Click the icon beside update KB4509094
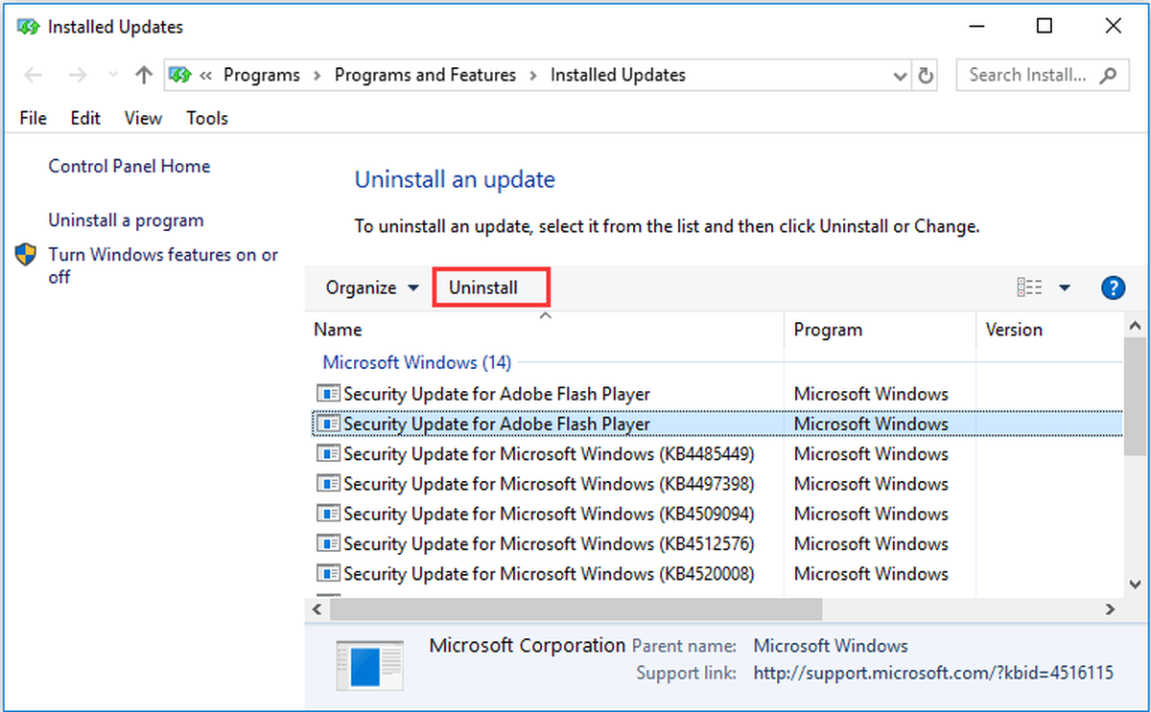The height and width of the screenshot is (712, 1151). pos(329,514)
